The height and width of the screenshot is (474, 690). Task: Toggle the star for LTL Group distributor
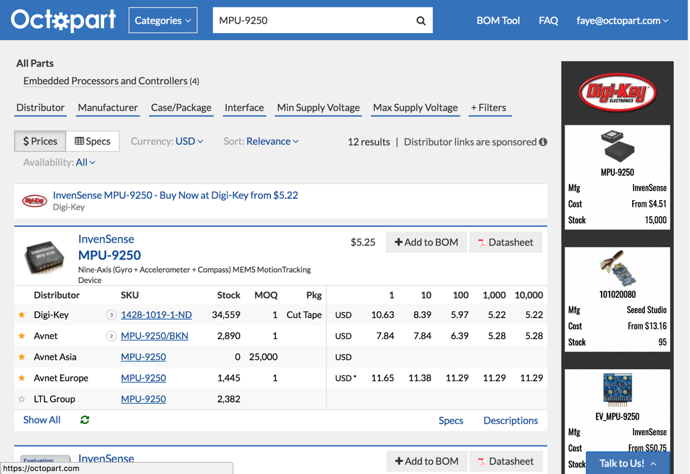click(x=22, y=399)
